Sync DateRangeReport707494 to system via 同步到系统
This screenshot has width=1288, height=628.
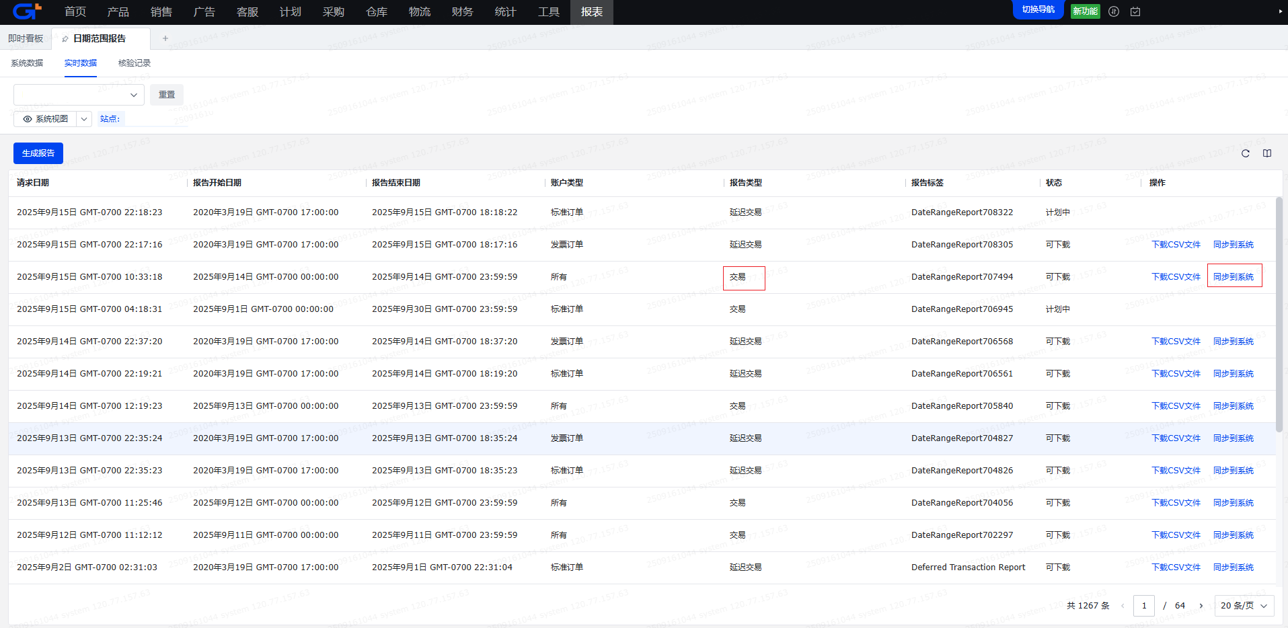[x=1234, y=277]
